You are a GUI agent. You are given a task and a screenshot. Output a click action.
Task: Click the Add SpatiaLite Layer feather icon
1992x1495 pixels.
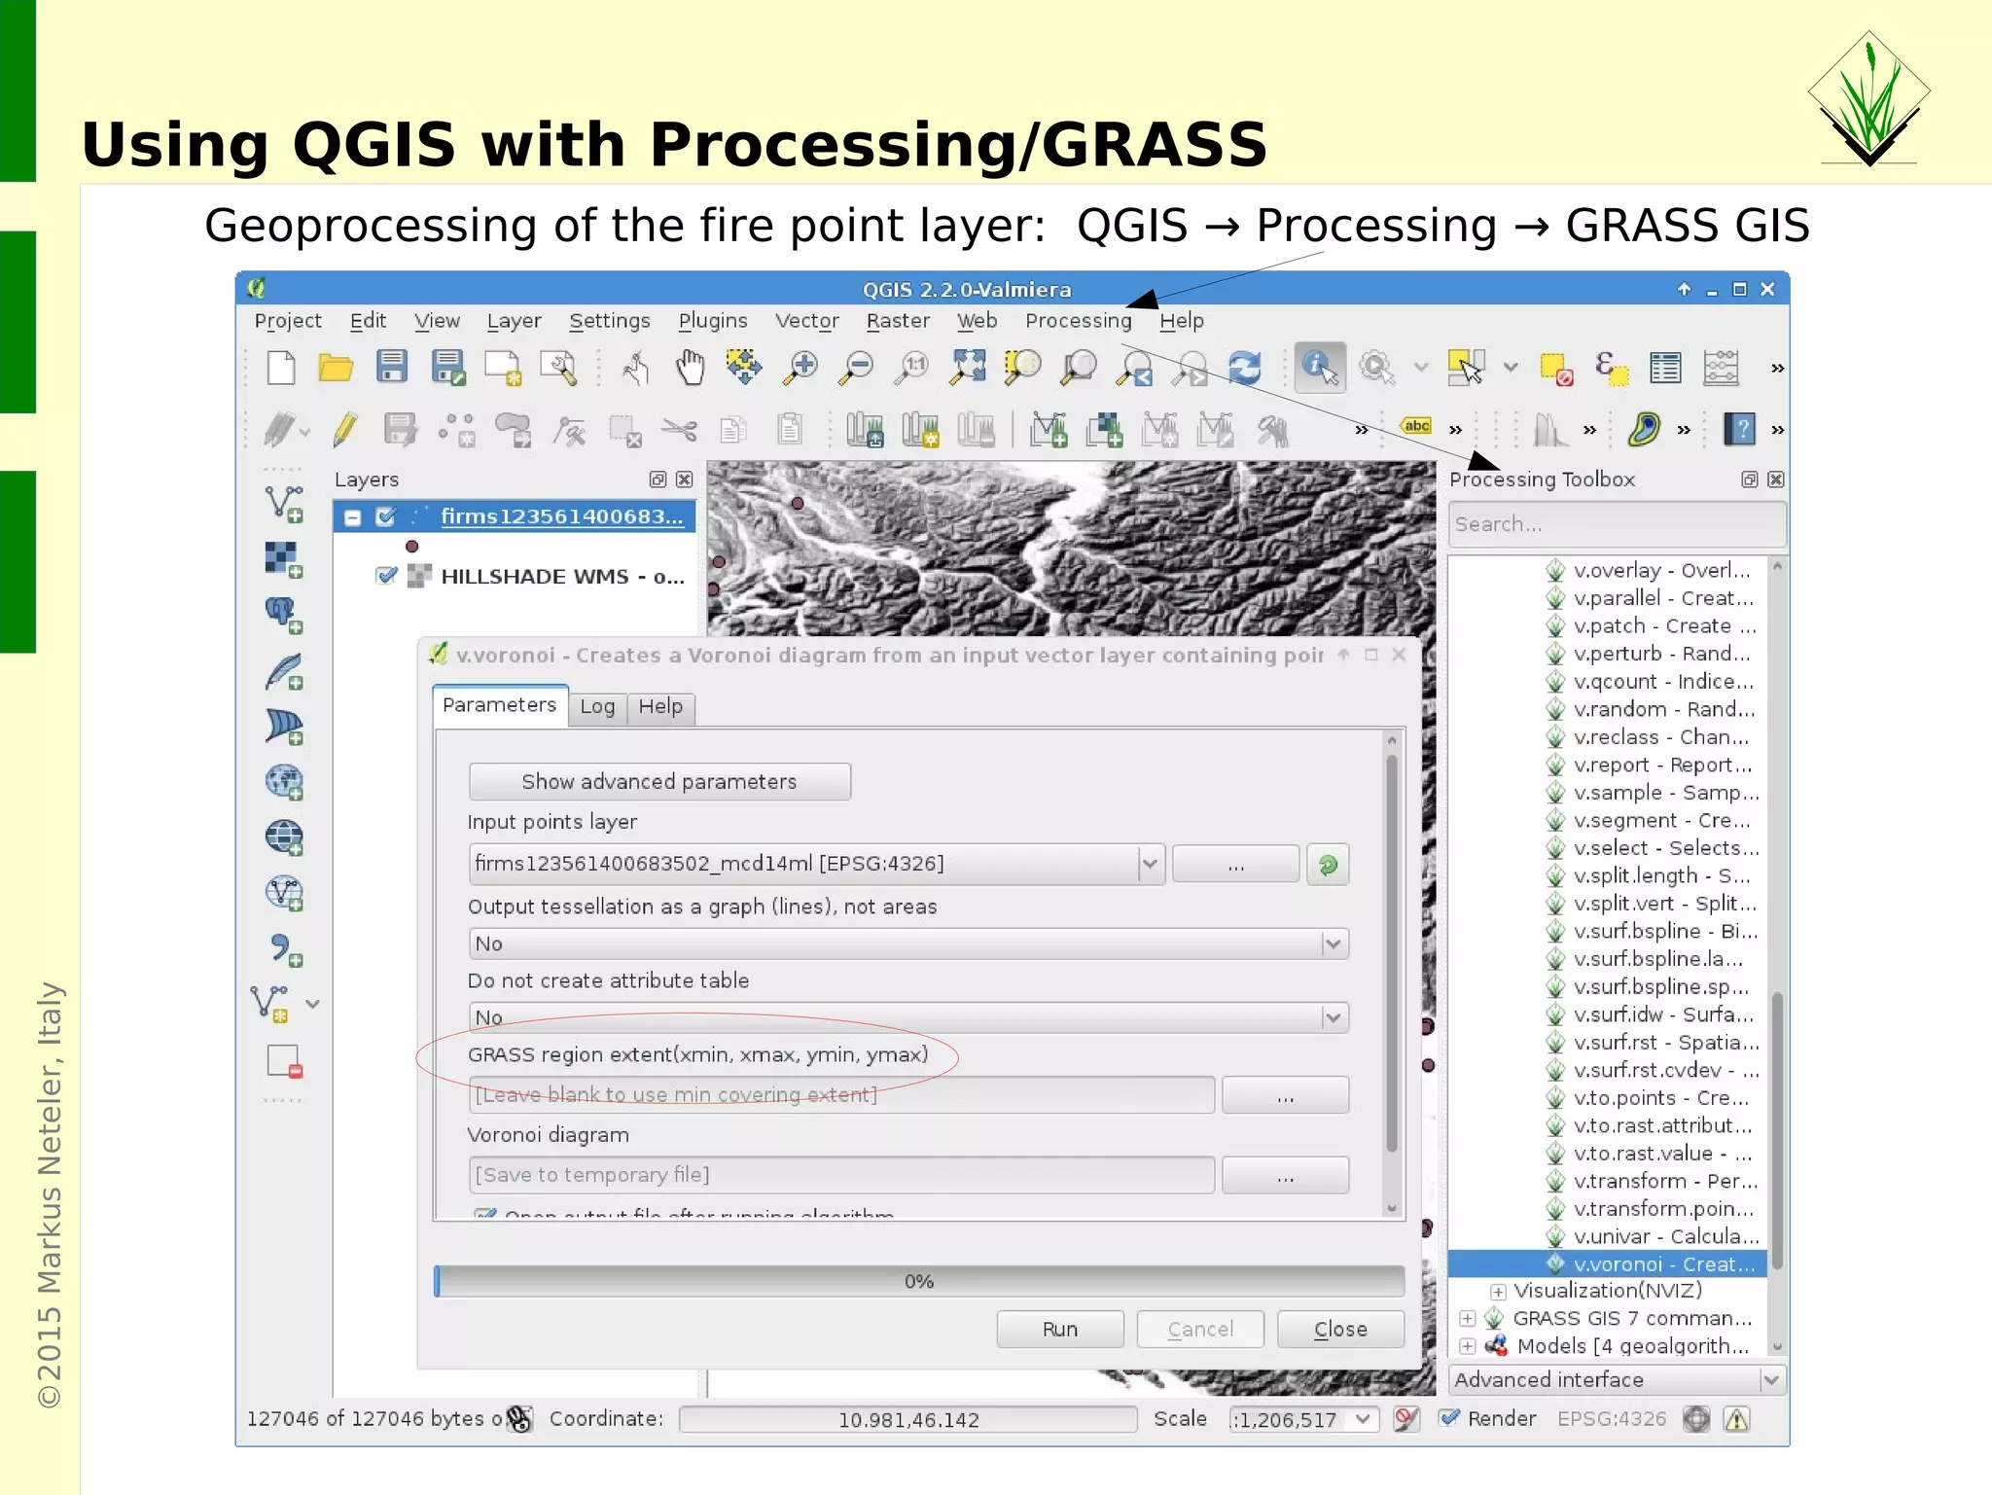[x=283, y=671]
